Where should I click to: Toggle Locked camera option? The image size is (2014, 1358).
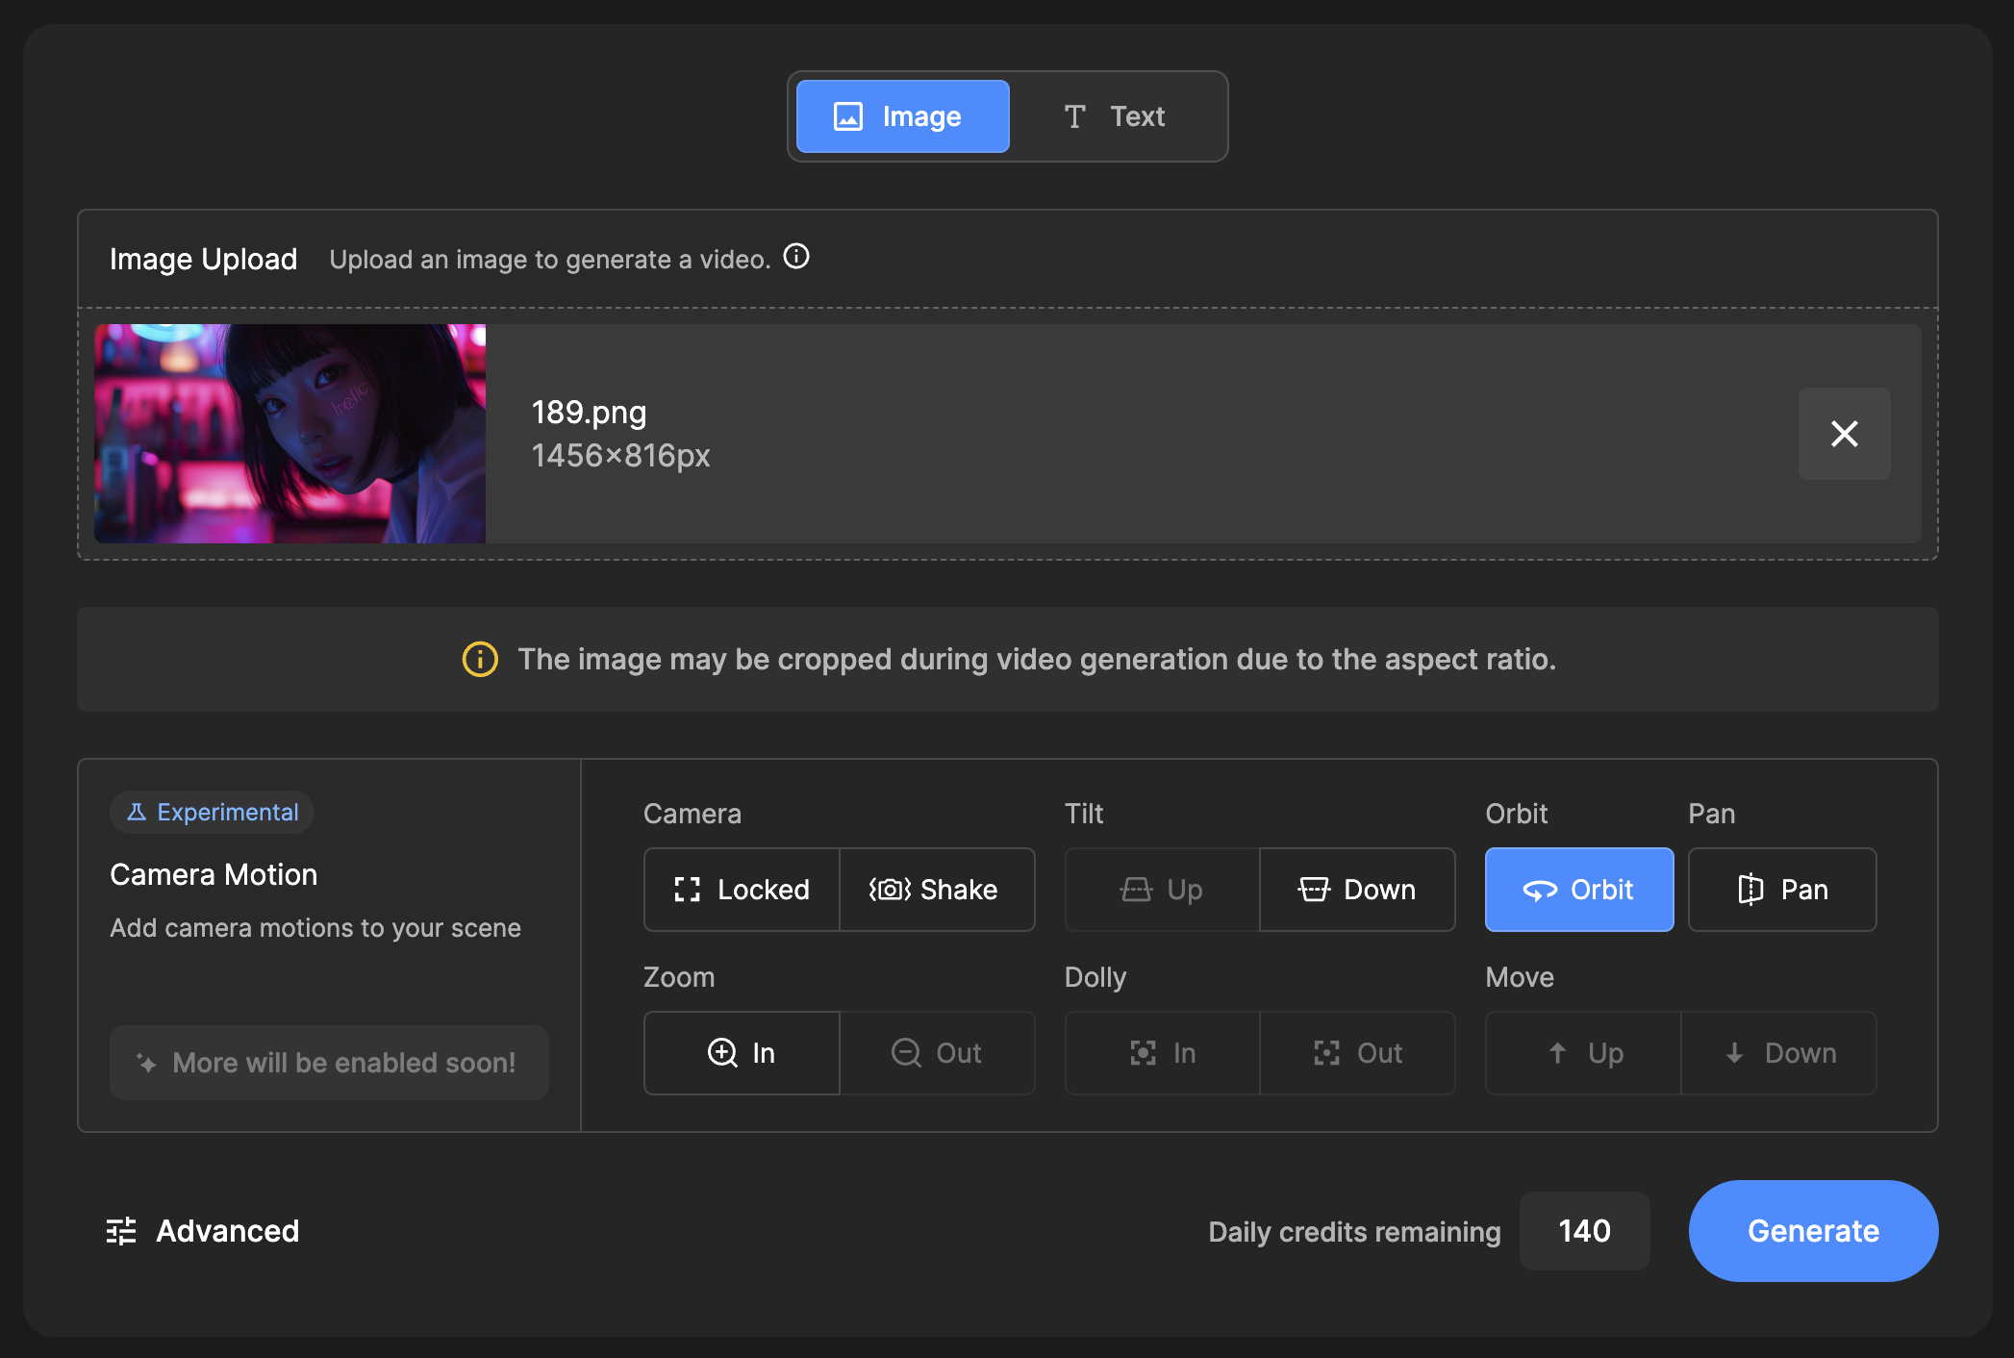click(742, 890)
